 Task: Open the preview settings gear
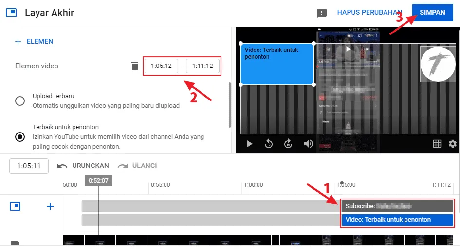tap(452, 144)
